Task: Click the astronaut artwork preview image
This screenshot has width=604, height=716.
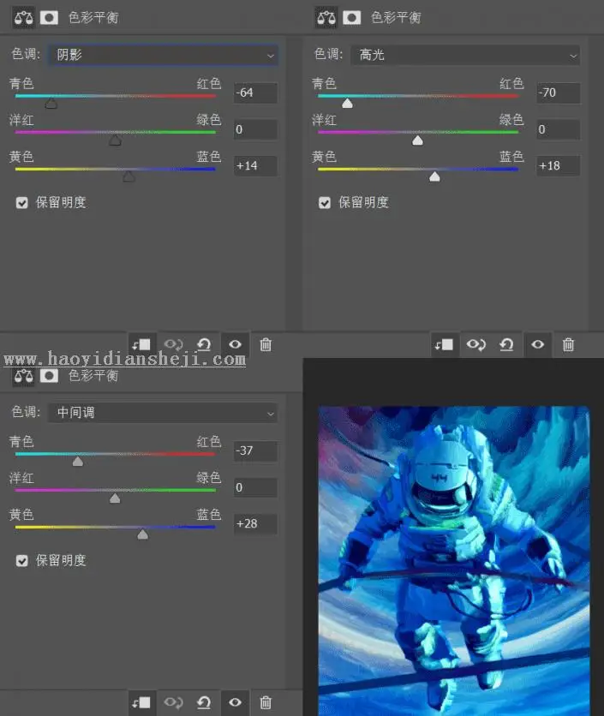Action: (x=454, y=561)
